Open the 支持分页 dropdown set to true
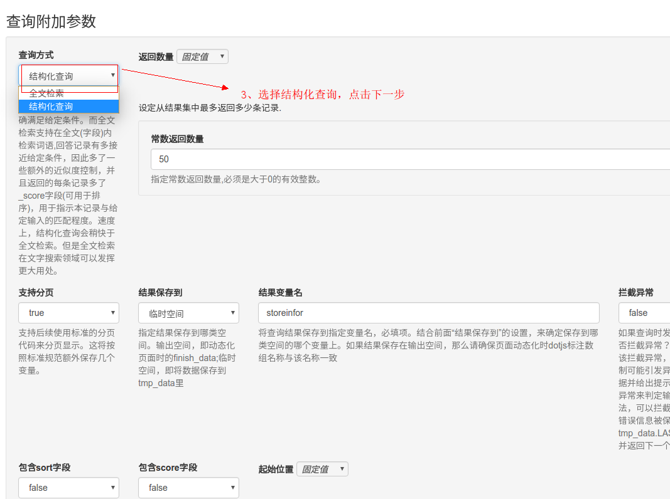The width and height of the screenshot is (670, 499). click(69, 313)
